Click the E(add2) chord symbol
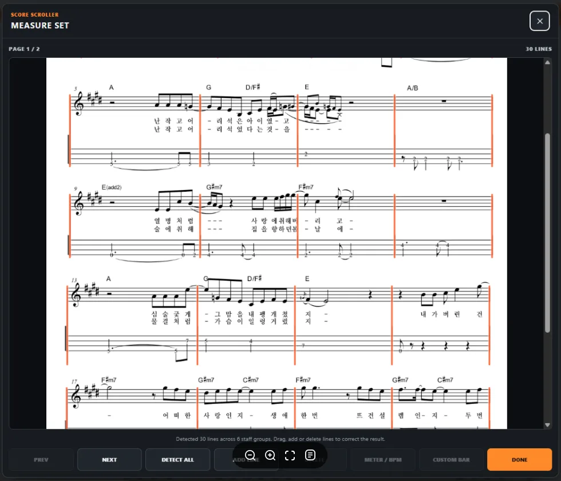The width and height of the screenshot is (561, 481). pyautogui.click(x=112, y=187)
